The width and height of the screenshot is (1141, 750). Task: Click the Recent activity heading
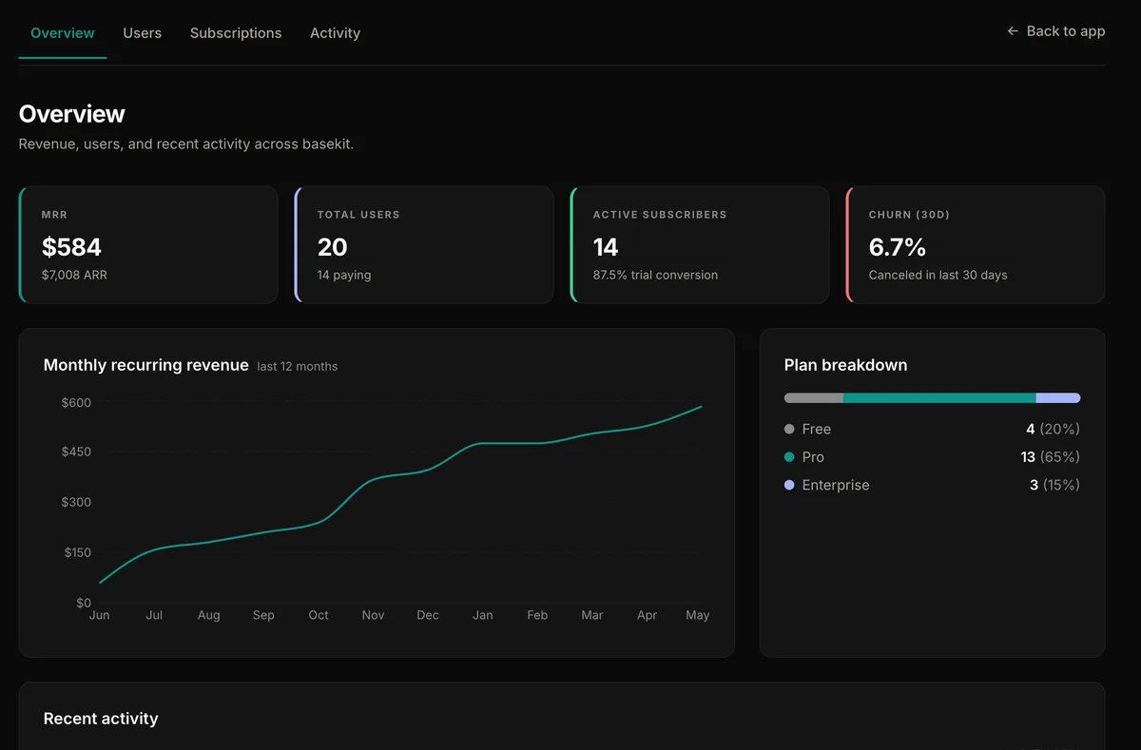(x=101, y=719)
